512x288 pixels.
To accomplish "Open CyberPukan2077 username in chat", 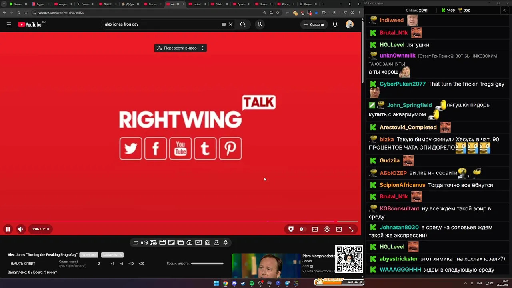I will [402, 84].
